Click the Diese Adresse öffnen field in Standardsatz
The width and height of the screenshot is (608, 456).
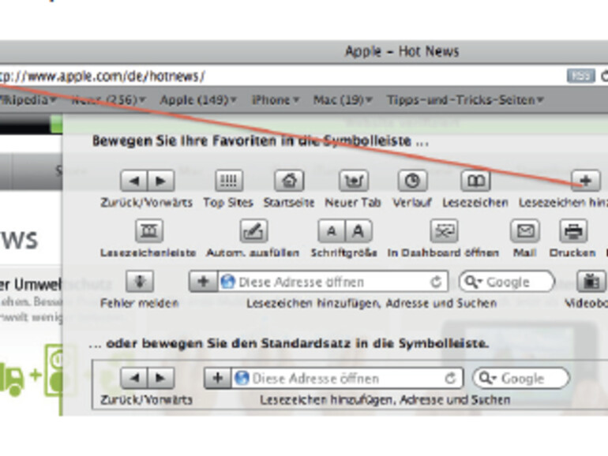(x=347, y=378)
